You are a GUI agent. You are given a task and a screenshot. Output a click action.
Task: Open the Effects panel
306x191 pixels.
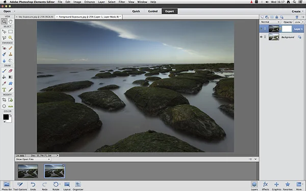click(x=265, y=186)
